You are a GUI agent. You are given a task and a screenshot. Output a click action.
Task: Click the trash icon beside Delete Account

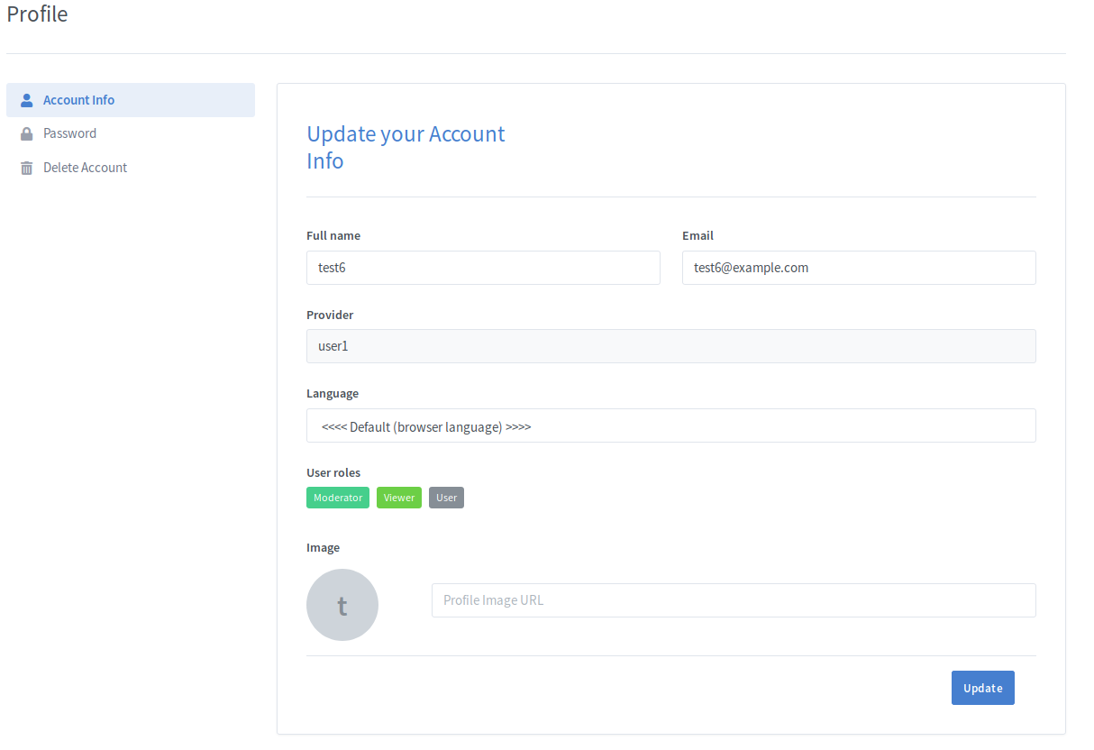tap(27, 168)
